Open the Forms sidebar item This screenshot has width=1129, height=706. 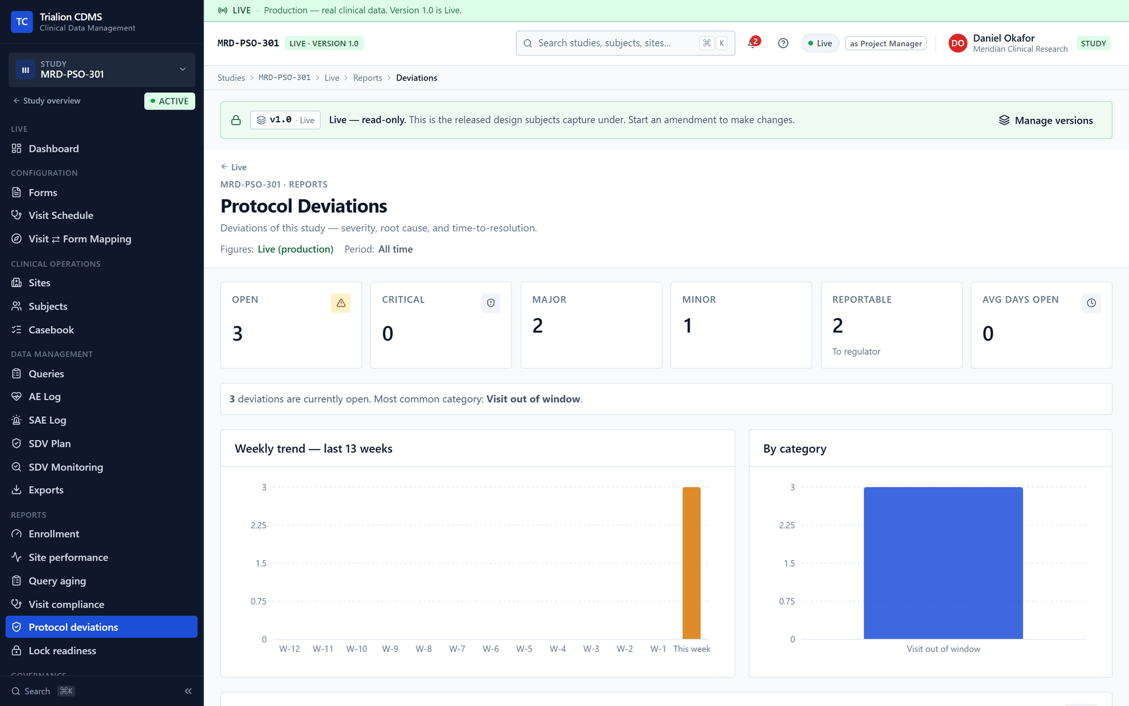(101, 192)
